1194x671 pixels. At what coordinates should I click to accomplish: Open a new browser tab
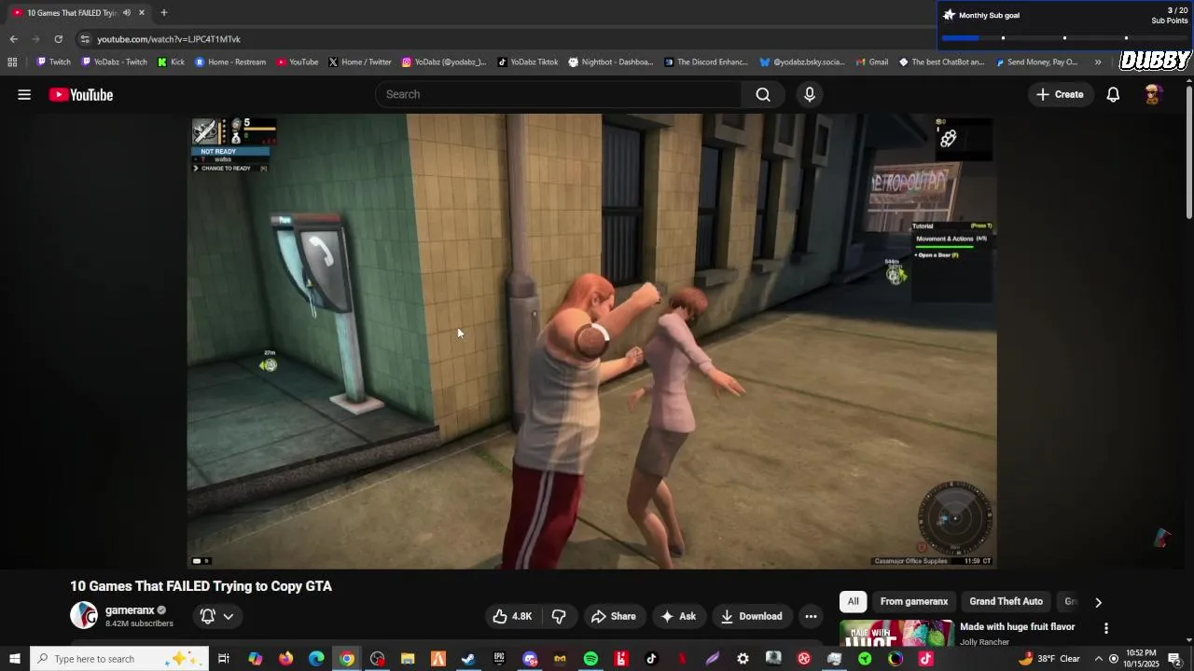point(164,13)
